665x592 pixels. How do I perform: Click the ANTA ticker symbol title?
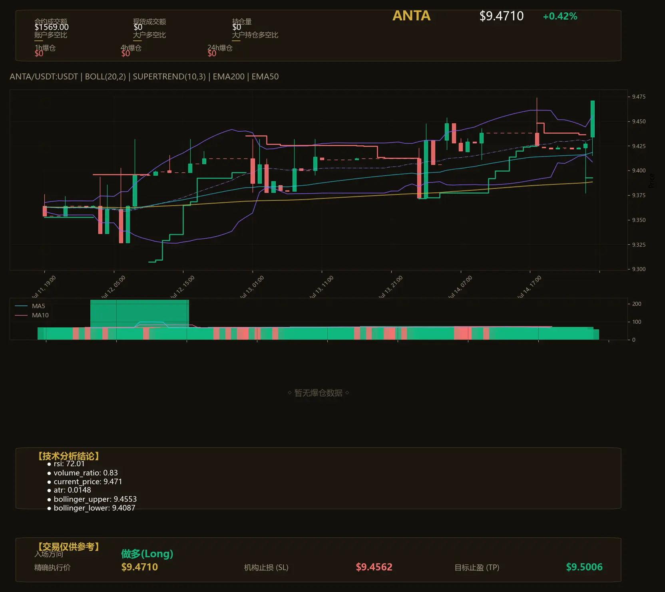pos(411,16)
